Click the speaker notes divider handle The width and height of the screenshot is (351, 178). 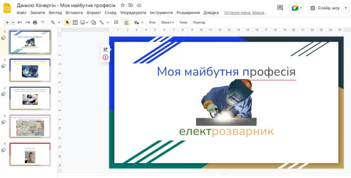224,174
